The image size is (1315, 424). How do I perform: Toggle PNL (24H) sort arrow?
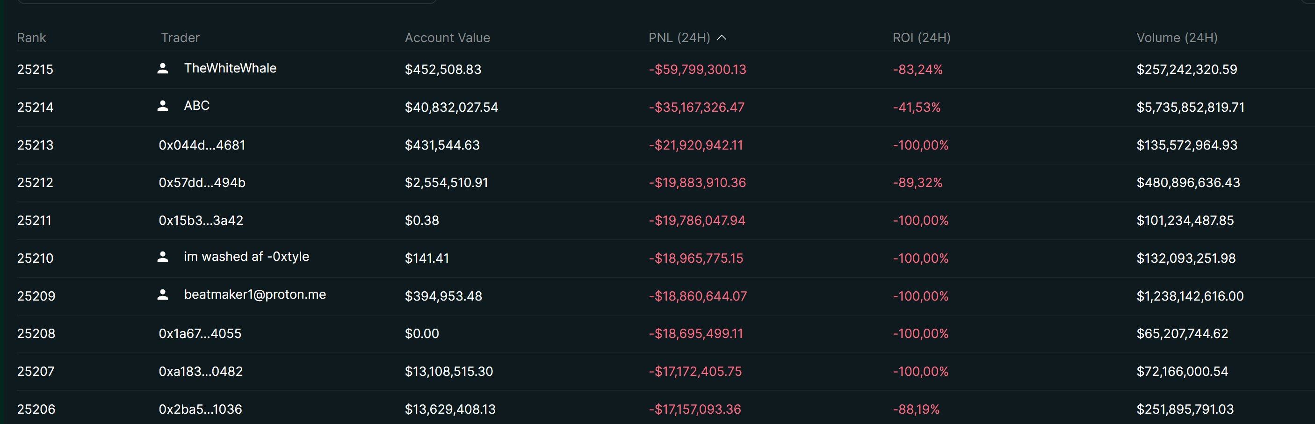722,38
